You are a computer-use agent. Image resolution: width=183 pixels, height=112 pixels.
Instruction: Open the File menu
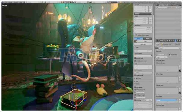pos(6,2)
